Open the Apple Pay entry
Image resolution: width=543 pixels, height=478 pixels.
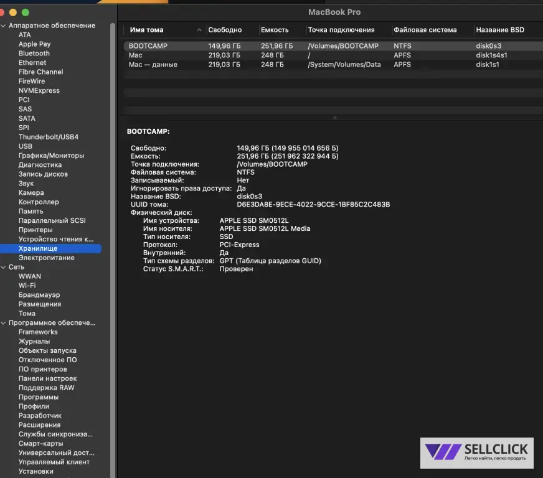pos(35,44)
